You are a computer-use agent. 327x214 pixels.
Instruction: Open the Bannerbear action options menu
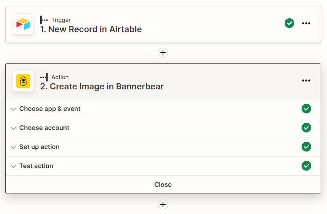[306, 81]
